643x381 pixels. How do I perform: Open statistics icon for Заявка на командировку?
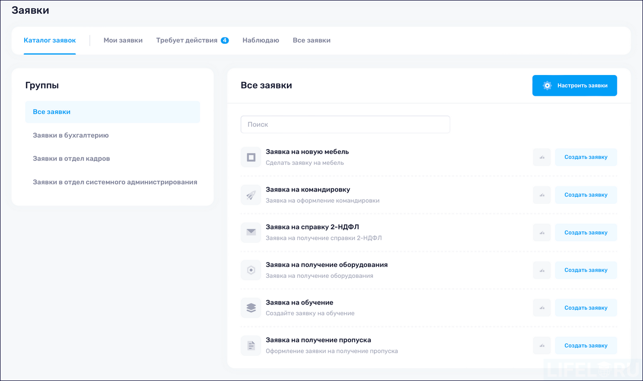(x=542, y=194)
